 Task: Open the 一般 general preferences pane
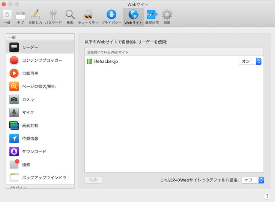pyautogui.click(x=7, y=17)
